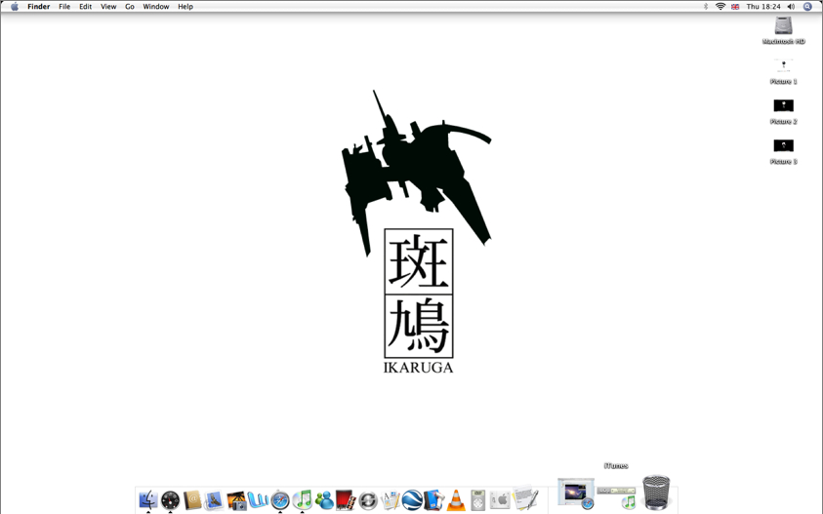The width and height of the screenshot is (823, 514).
Task: Open the Help menu
Action: point(185,6)
